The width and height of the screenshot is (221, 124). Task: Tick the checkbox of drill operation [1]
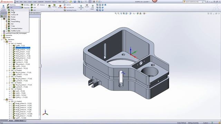(11, 46)
